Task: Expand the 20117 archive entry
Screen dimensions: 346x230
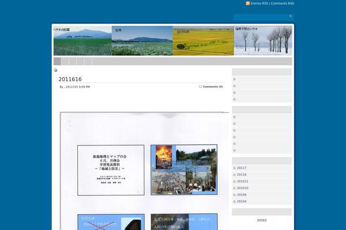Action: [234, 168]
